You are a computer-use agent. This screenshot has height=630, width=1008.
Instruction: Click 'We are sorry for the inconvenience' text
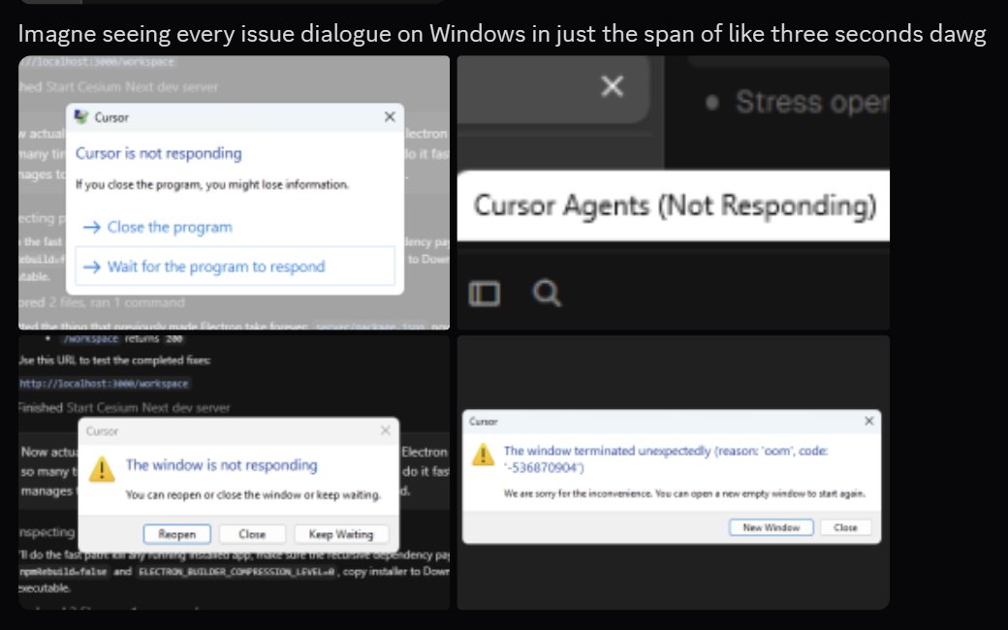(x=684, y=493)
